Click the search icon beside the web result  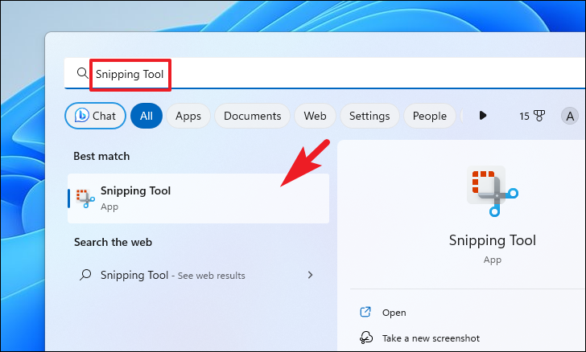(85, 275)
